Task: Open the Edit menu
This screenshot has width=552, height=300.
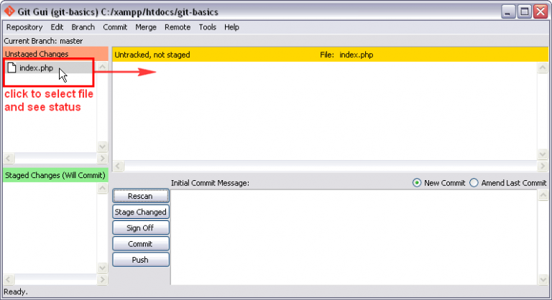Action: 57,27
